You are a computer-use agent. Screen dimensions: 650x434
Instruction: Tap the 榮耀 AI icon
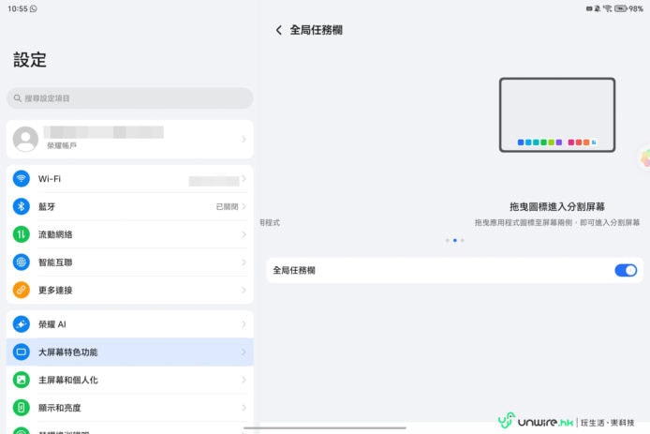click(x=22, y=324)
